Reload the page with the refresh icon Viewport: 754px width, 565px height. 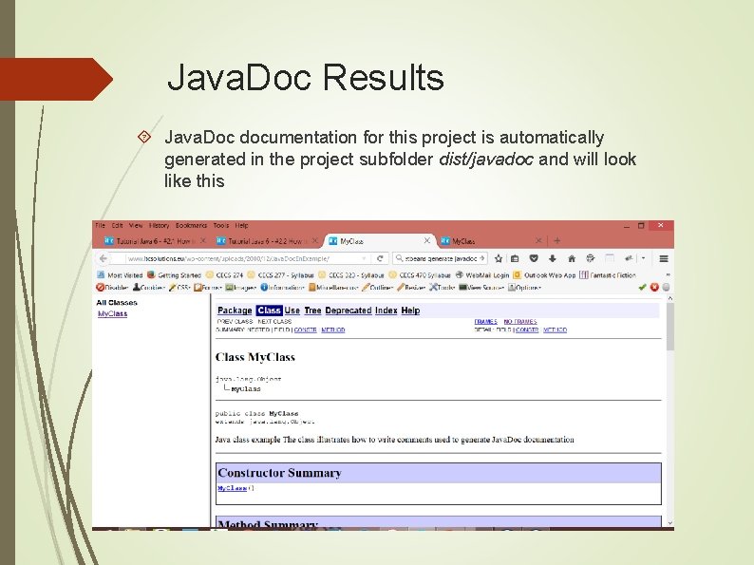tap(380, 258)
